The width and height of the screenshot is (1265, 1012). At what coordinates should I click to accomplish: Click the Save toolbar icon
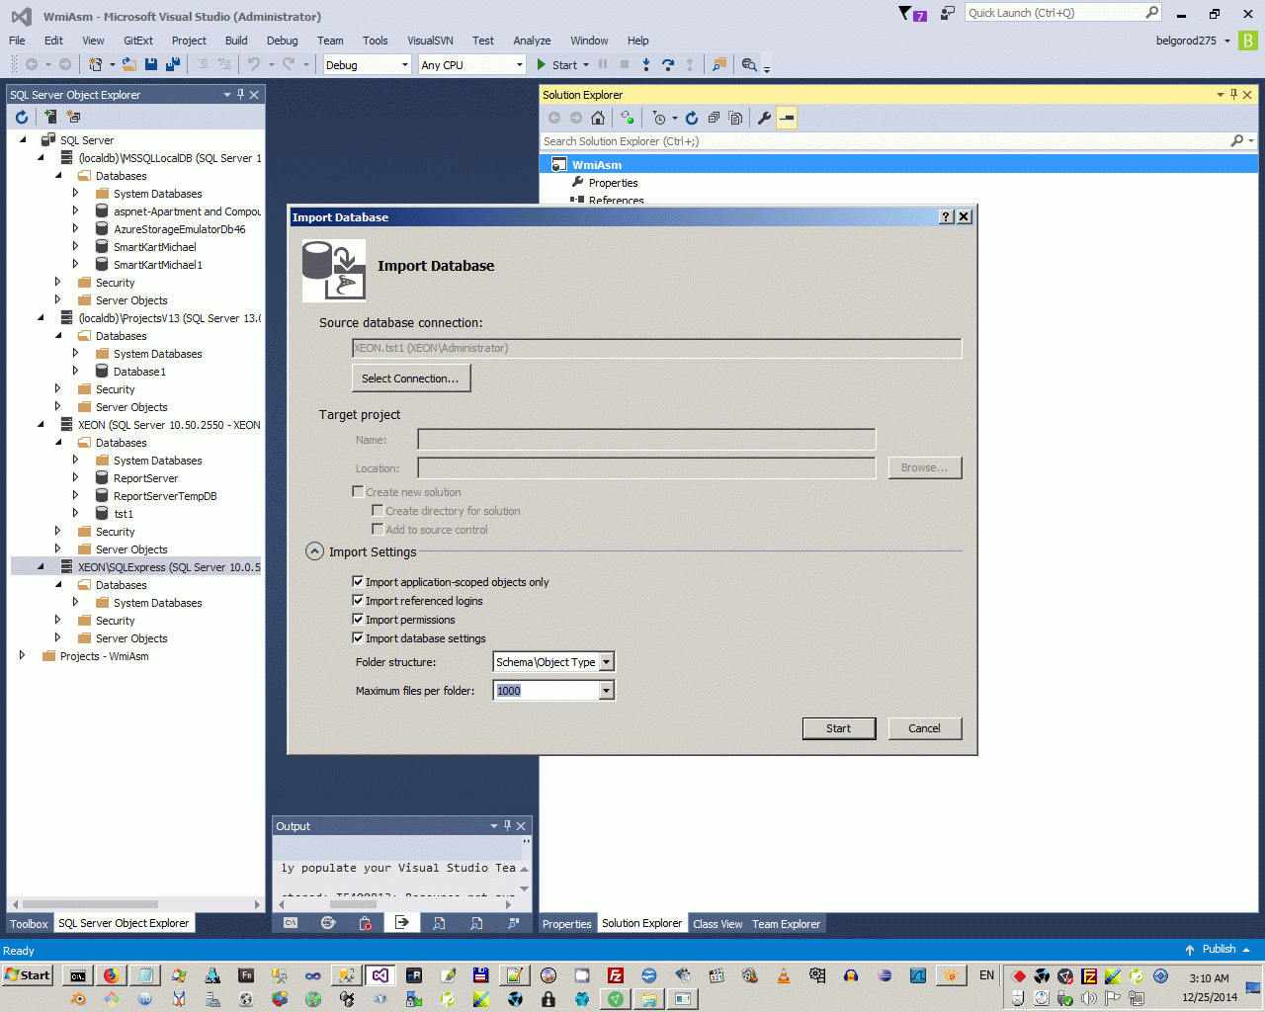[151, 64]
